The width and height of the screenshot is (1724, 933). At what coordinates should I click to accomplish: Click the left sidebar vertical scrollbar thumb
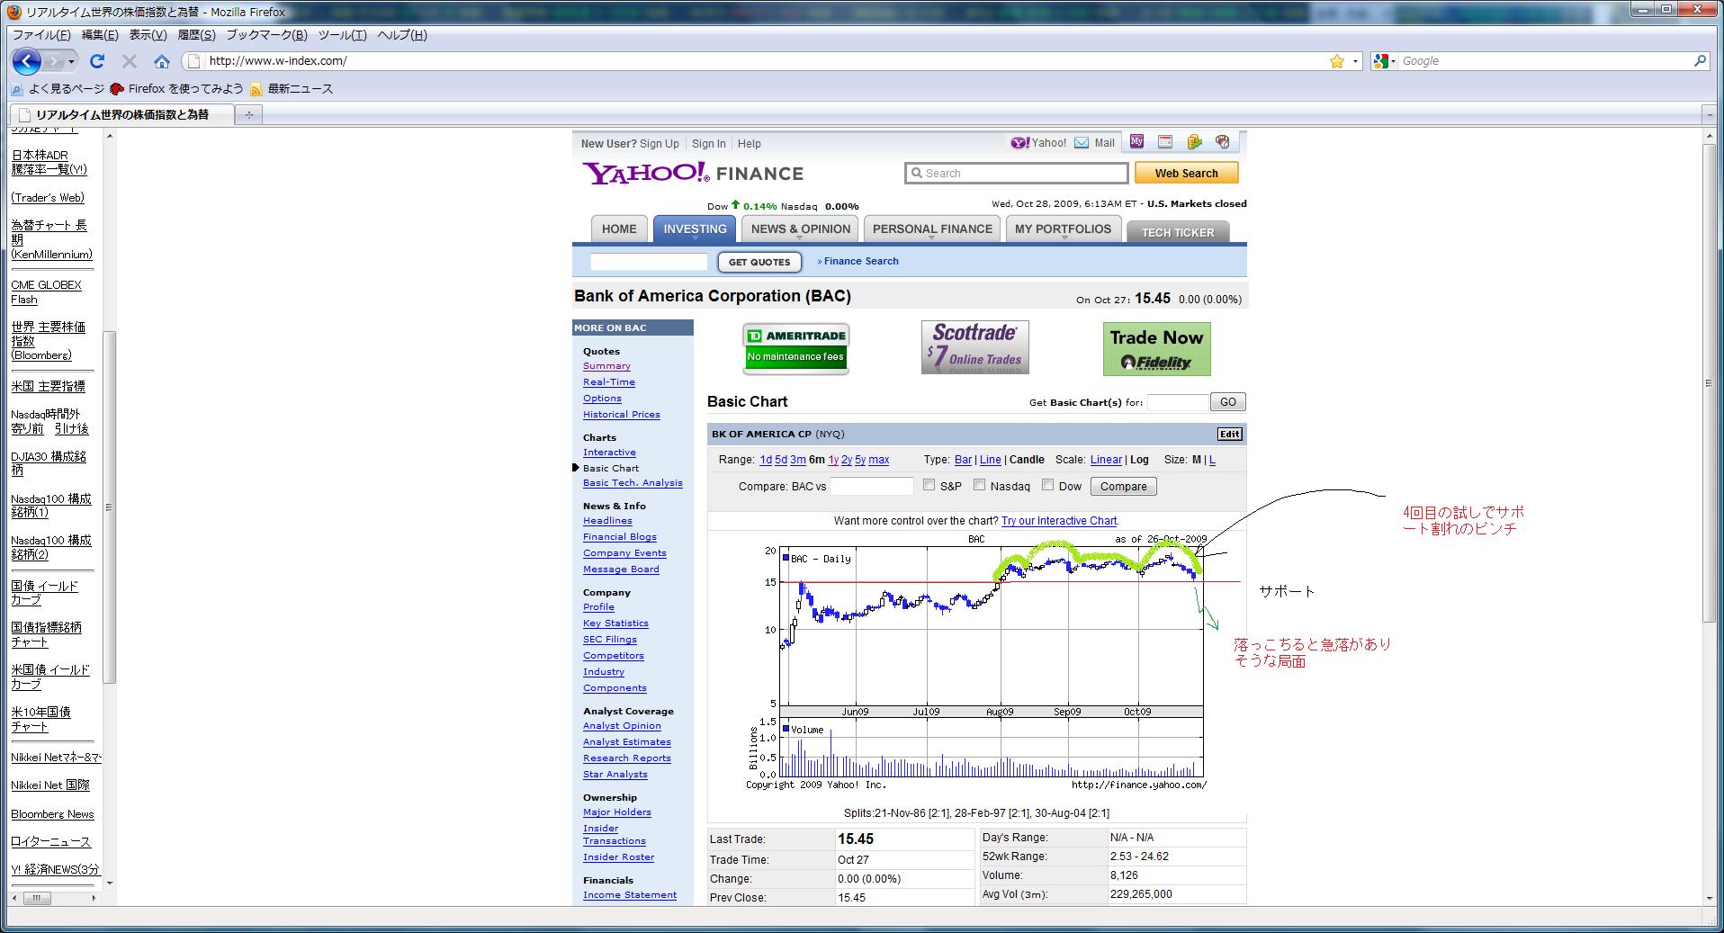click(110, 507)
